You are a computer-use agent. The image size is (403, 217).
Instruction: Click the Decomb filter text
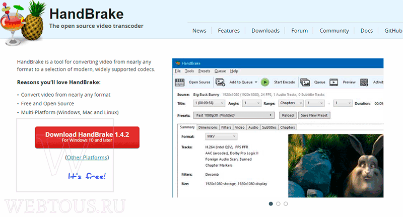(x=212, y=175)
